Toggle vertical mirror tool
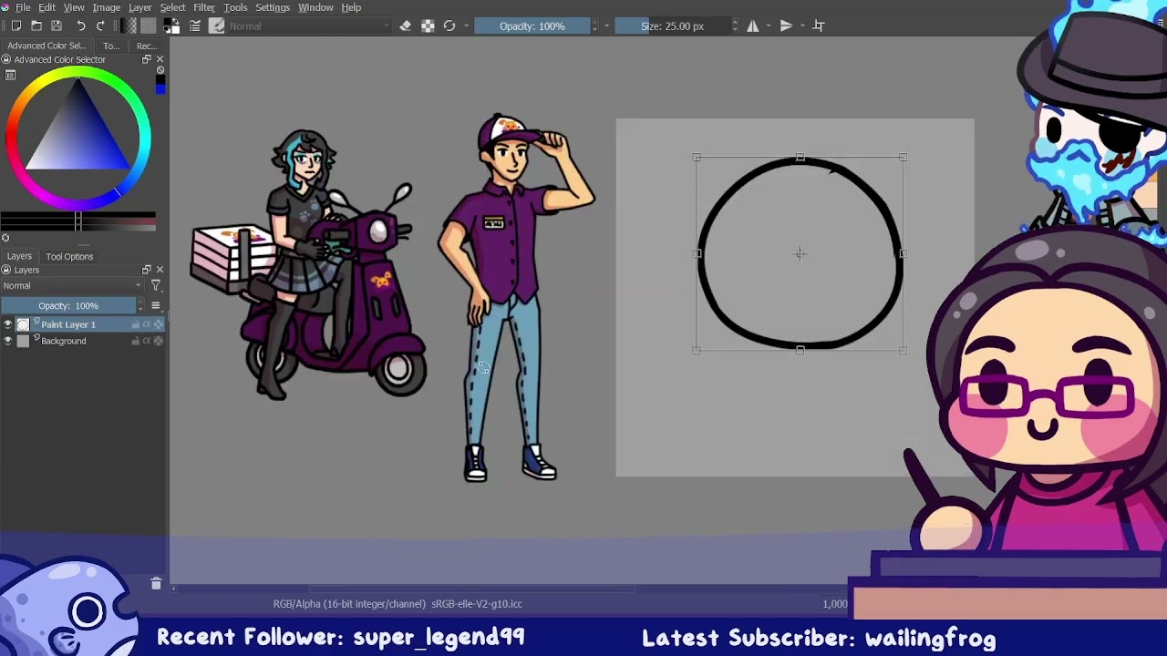The height and width of the screenshot is (656, 1167). pos(786,26)
